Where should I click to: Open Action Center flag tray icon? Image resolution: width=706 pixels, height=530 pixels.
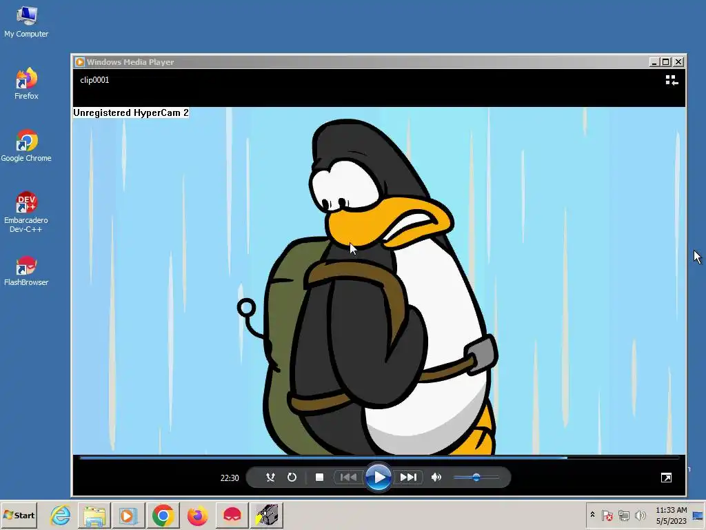pyautogui.click(x=607, y=515)
